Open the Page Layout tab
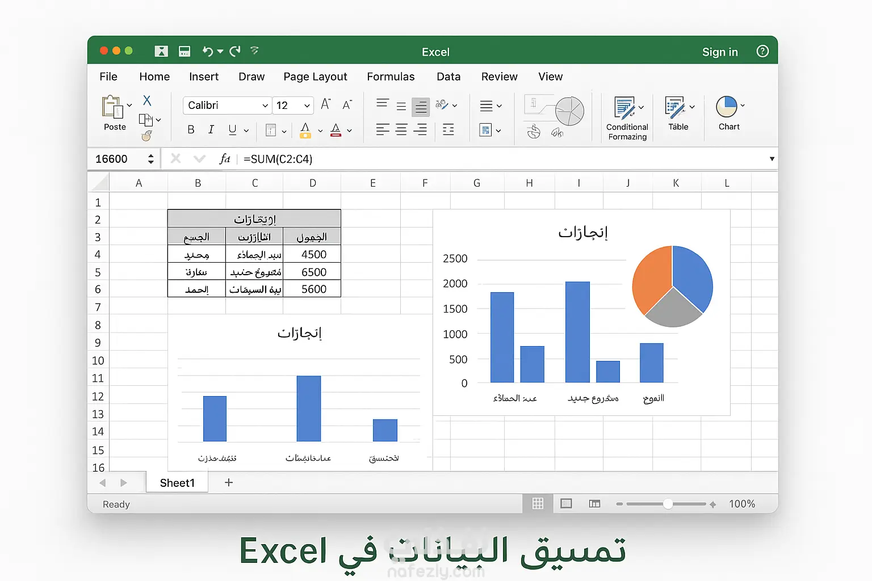The height and width of the screenshot is (581, 872). pyautogui.click(x=315, y=77)
